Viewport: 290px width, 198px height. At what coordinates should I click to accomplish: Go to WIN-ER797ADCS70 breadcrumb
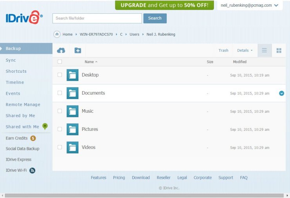[x=96, y=34]
